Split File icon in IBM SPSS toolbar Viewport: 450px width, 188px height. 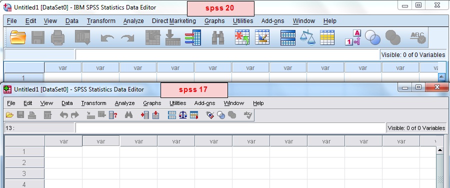coord(288,38)
